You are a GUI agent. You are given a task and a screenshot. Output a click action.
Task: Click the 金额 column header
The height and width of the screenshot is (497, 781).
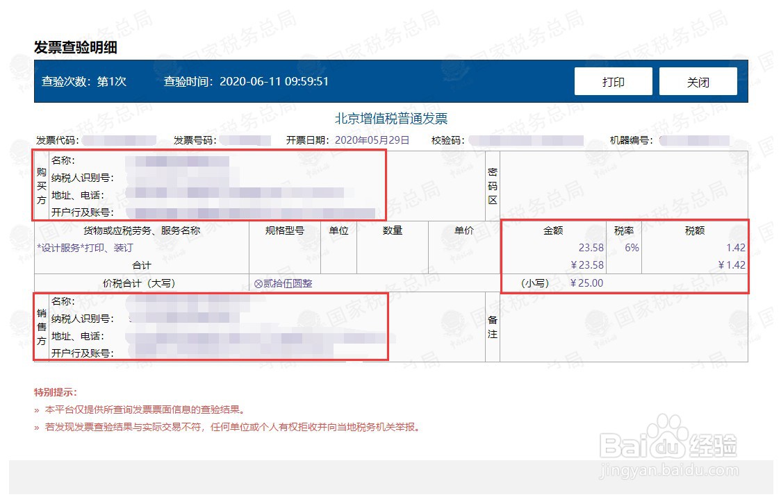point(553,230)
